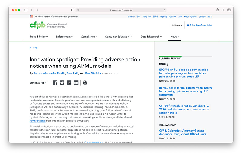Share article via Twitter icon

click(x=62, y=83)
